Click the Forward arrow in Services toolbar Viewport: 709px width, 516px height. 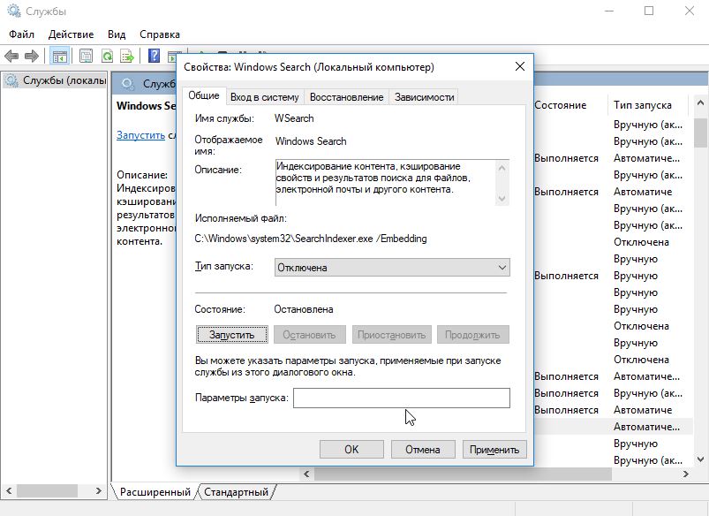click(31, 57)
